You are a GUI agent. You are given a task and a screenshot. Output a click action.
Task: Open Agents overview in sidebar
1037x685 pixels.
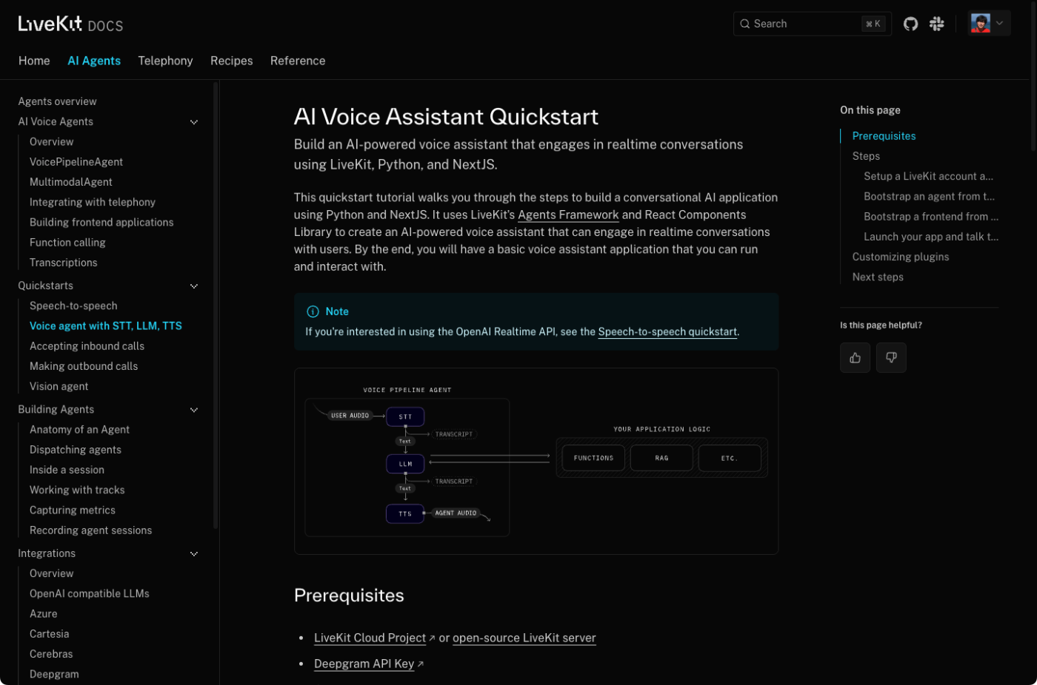tap(57, 101)
